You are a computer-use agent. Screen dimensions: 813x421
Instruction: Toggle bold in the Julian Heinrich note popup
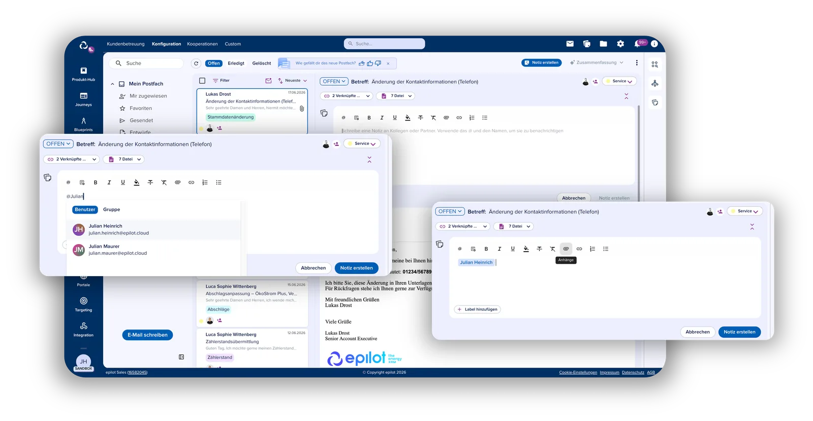(x=486, y=249)
